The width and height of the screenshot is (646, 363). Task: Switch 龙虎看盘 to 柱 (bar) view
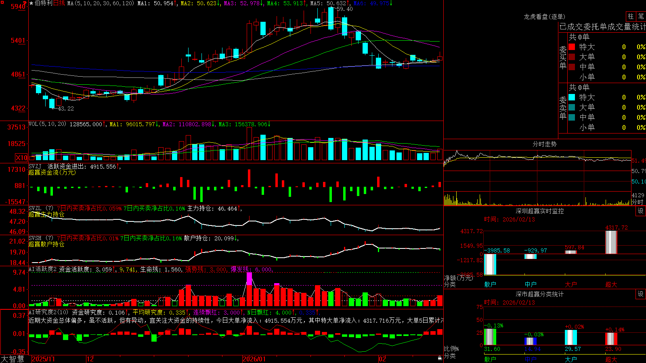coord(631,17)
